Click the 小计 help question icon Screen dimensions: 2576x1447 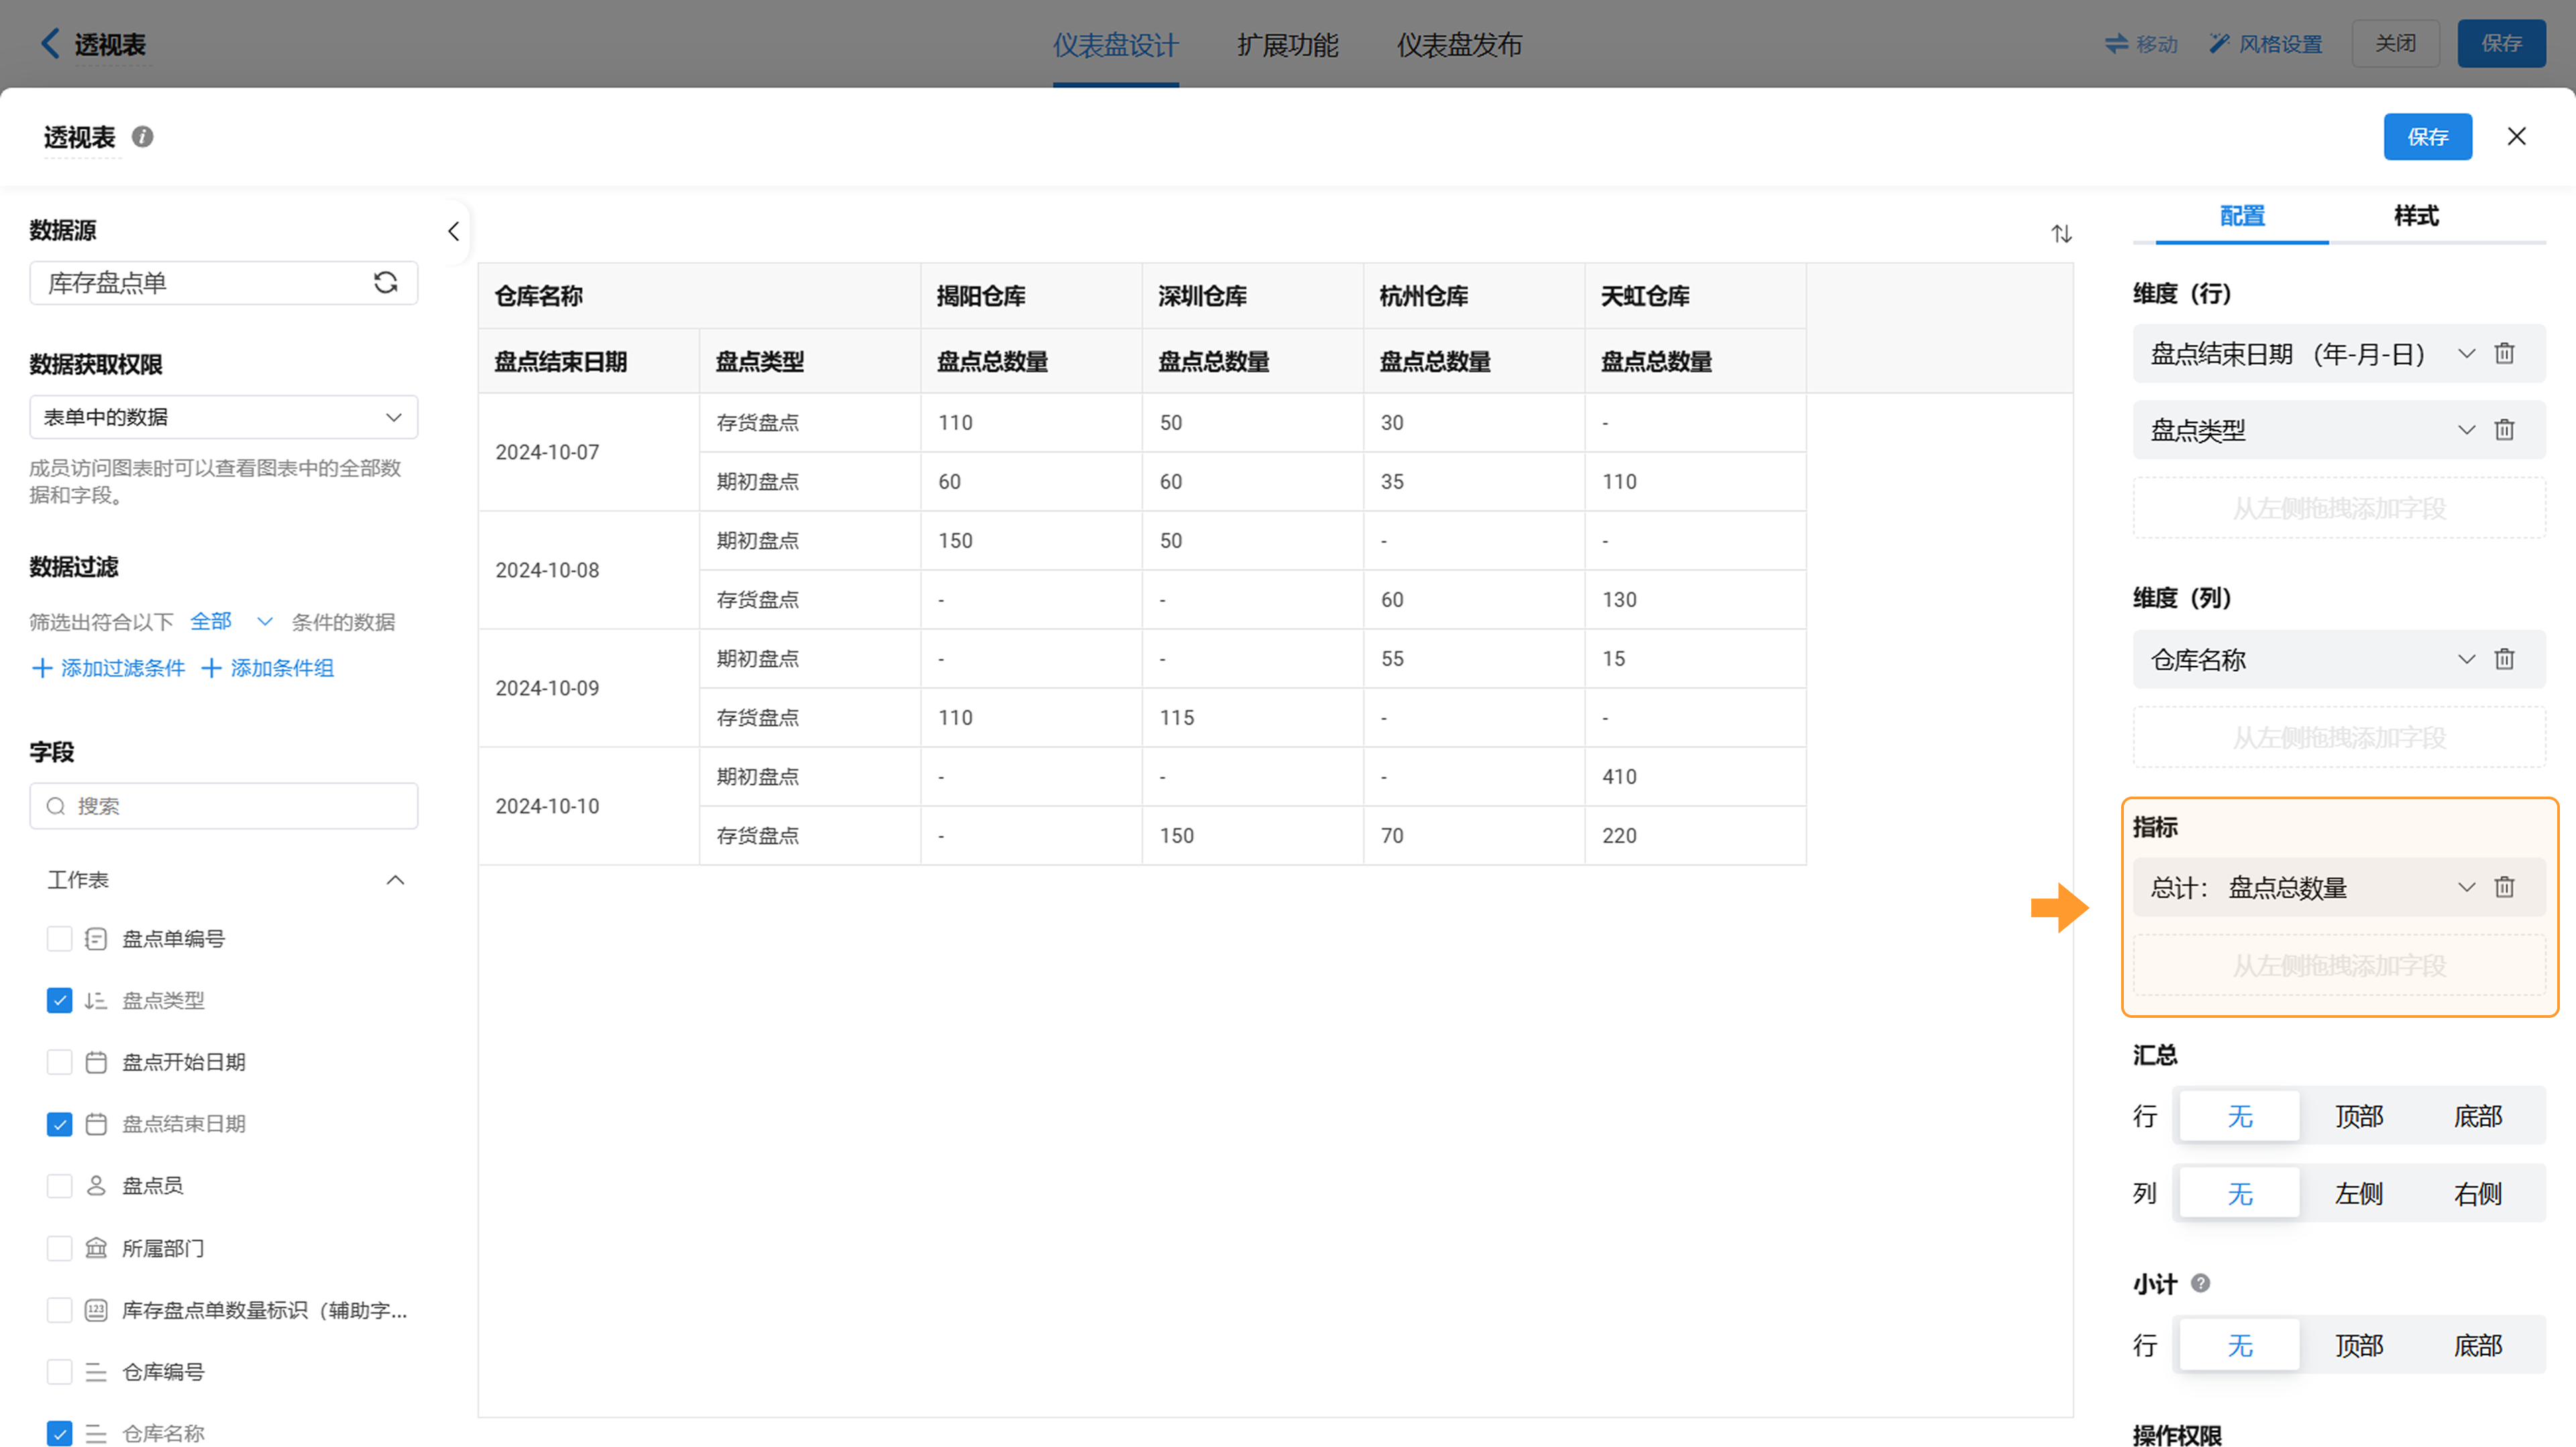point(2200,1283)
